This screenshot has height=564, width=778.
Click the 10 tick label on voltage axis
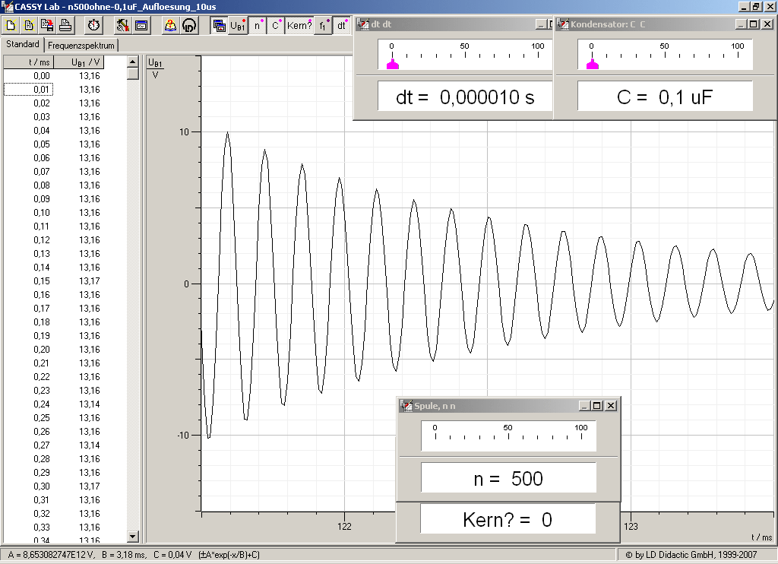click(184, 132)
